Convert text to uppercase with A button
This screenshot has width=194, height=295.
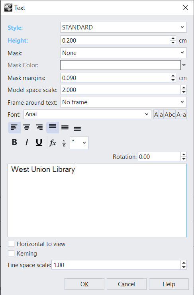pos(156,114)
